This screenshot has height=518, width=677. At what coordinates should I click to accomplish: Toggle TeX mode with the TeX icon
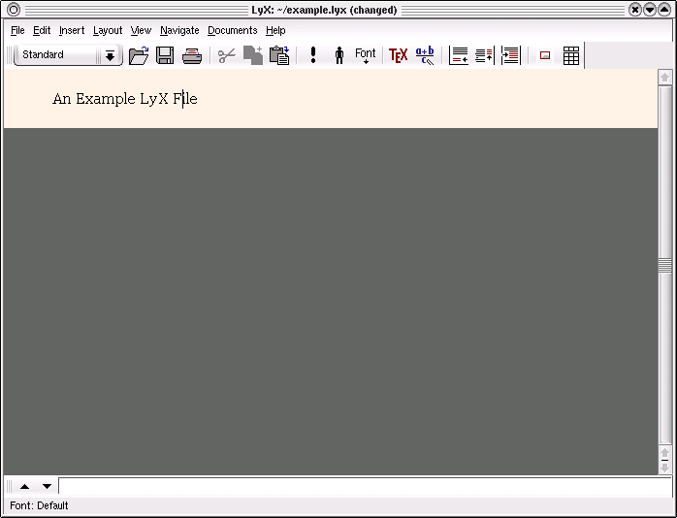tap(398, 55)
